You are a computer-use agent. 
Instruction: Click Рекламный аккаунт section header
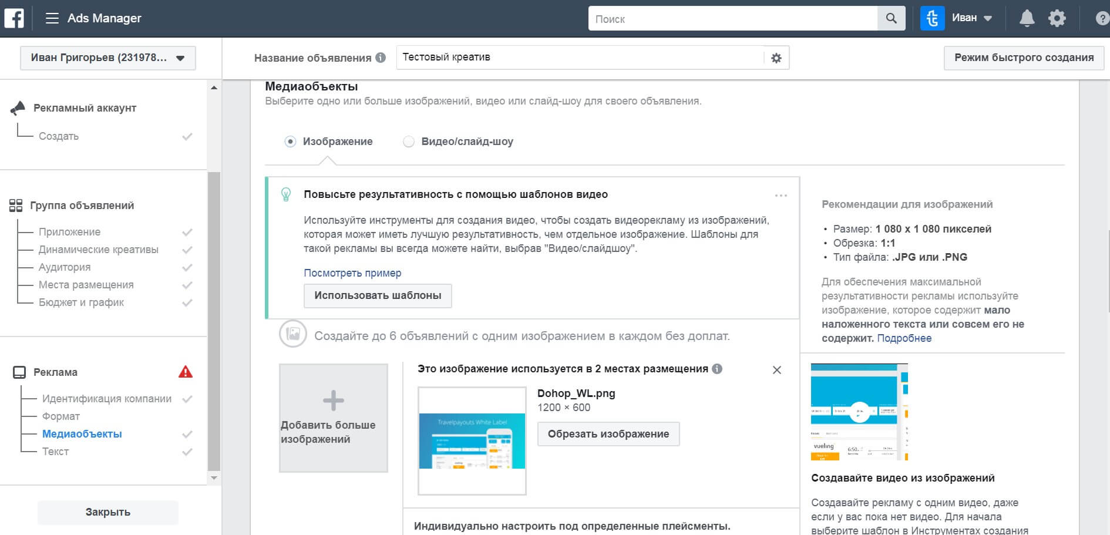click(x=85, y=108)
